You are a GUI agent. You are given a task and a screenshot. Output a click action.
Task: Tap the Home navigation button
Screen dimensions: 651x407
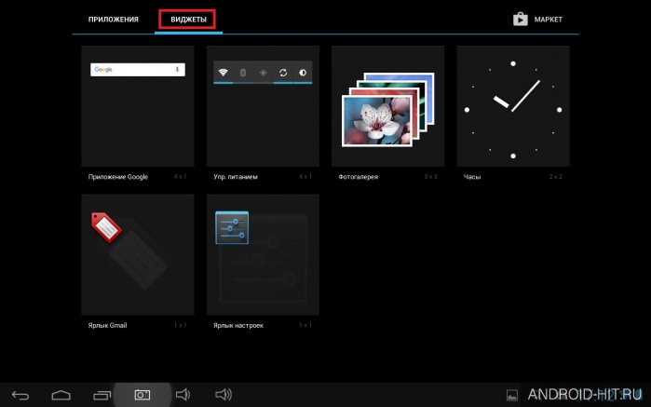click(61, 395)
